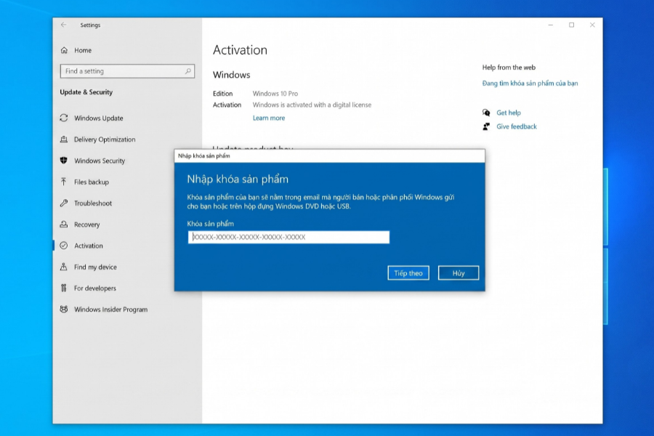The image size is (654, 436).
Task: Click the magnifier icon in Find a setting
Action: tap(187, 71)
